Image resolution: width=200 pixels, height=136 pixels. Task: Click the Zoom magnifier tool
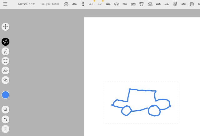click(x=6, y=110)
